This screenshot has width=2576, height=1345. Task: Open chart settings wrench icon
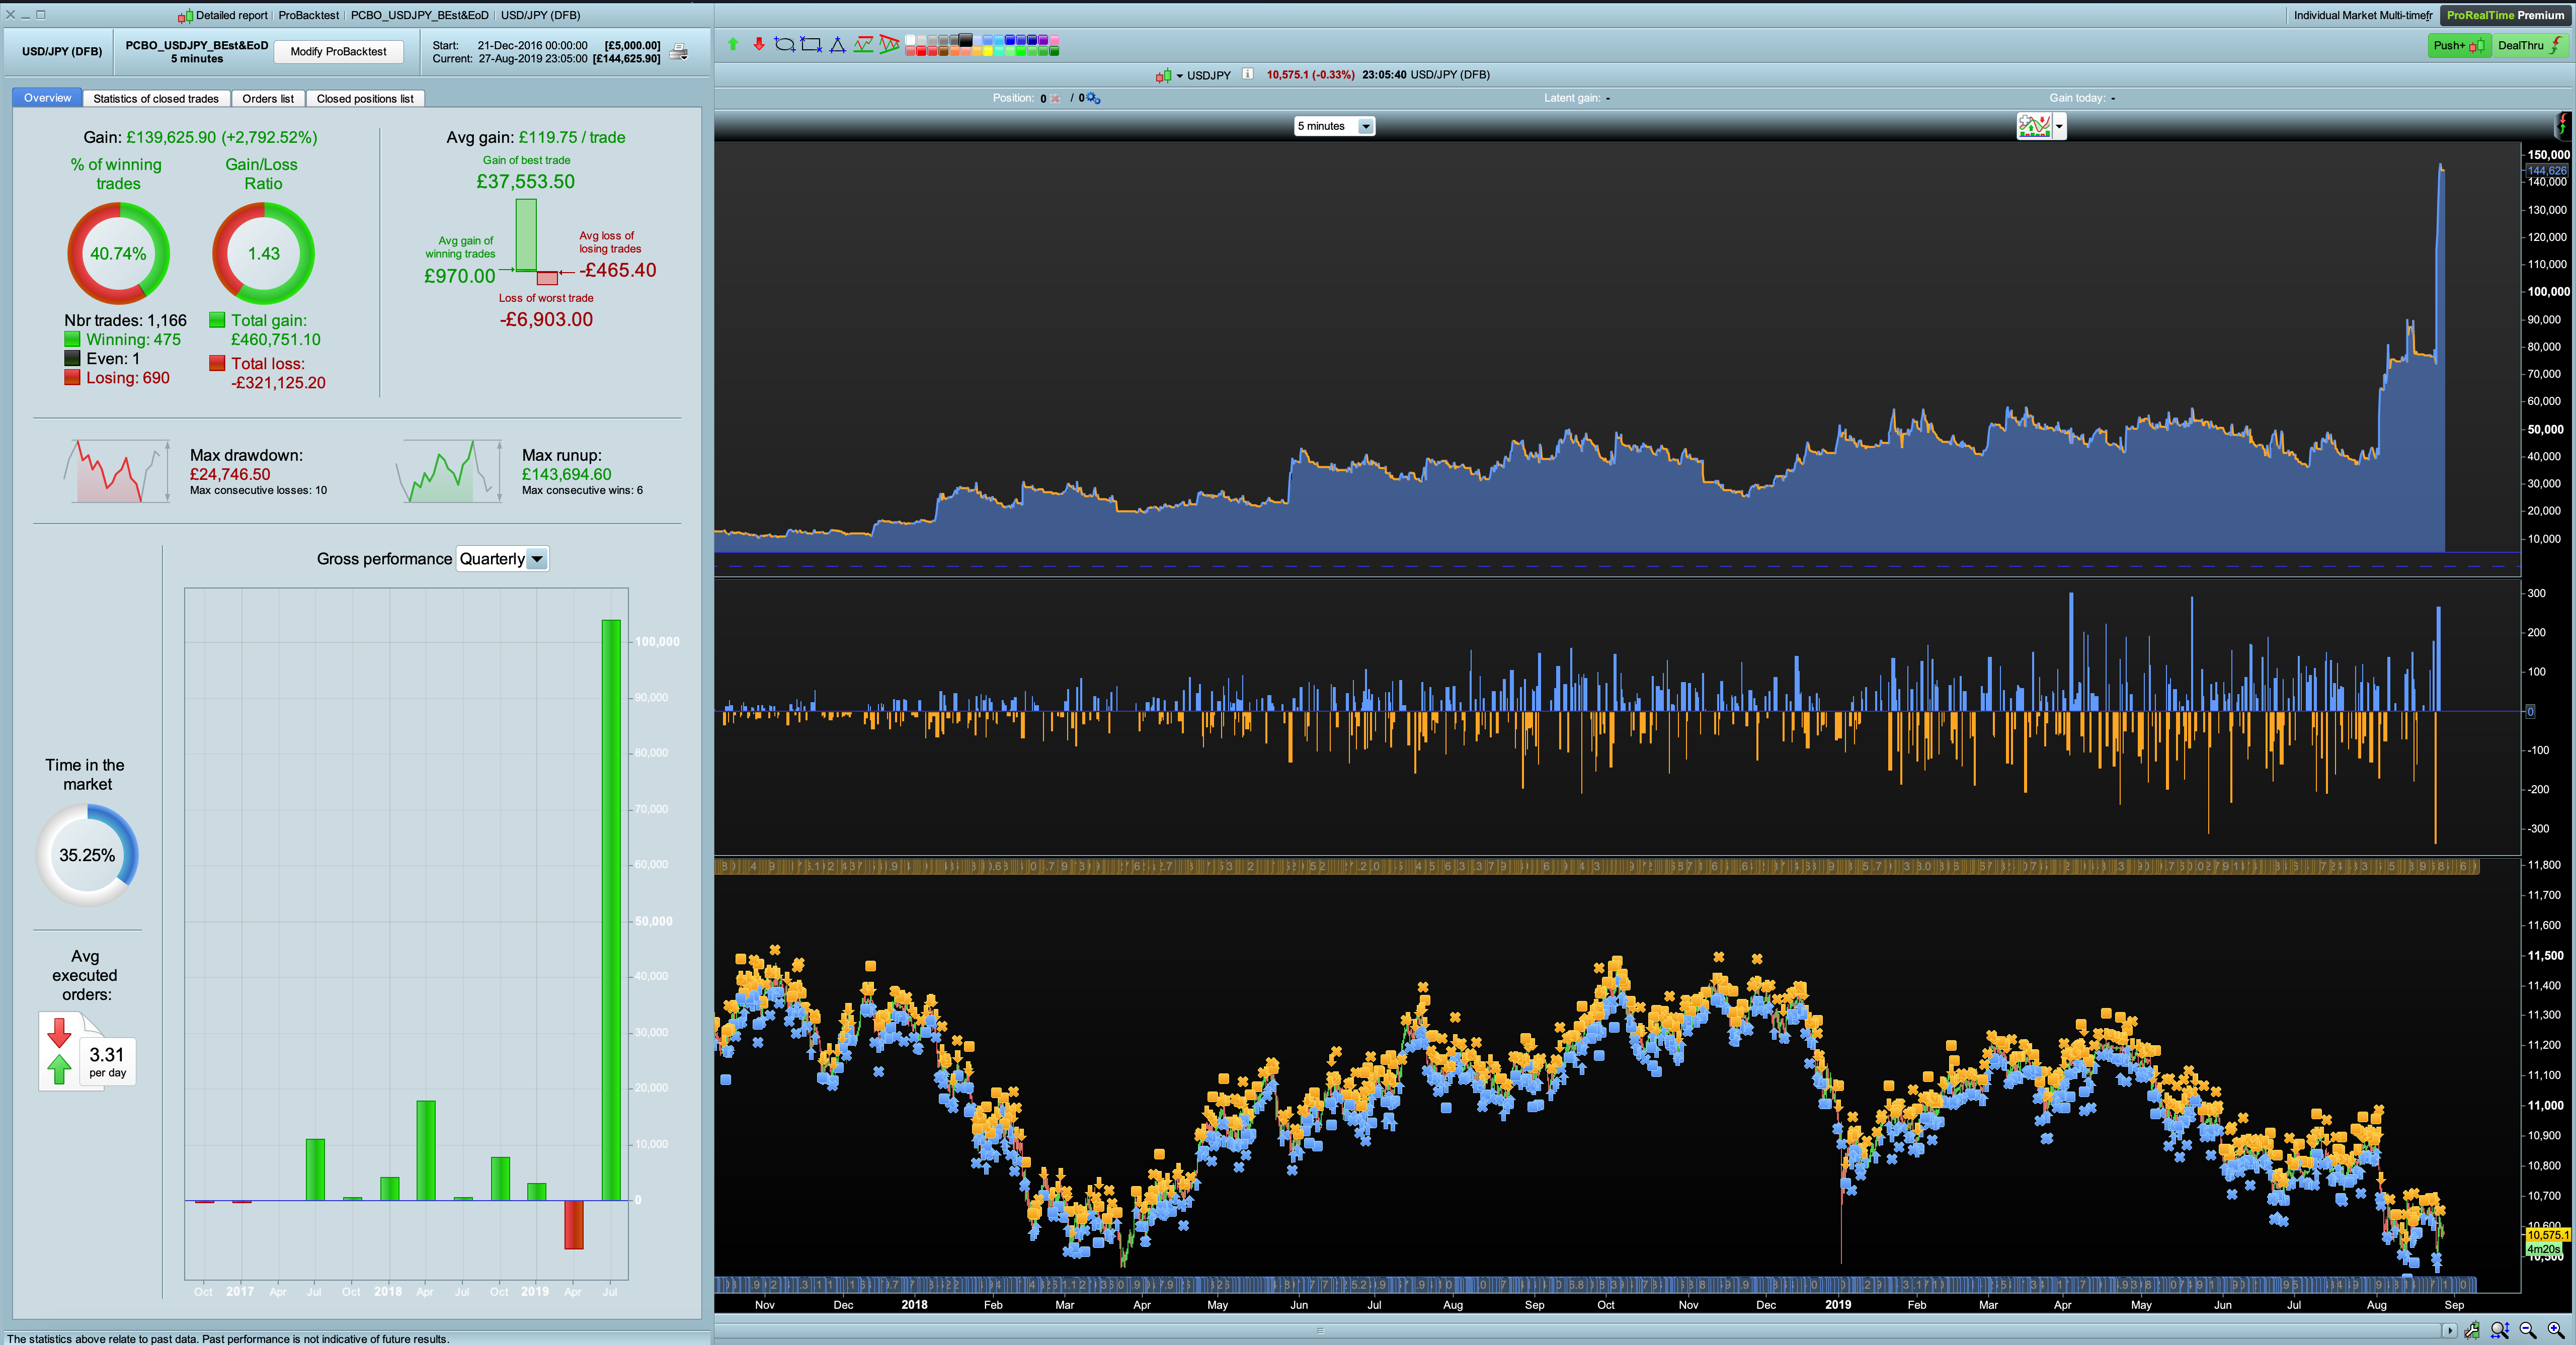pyautogui.click(x=2472, y=1330)
